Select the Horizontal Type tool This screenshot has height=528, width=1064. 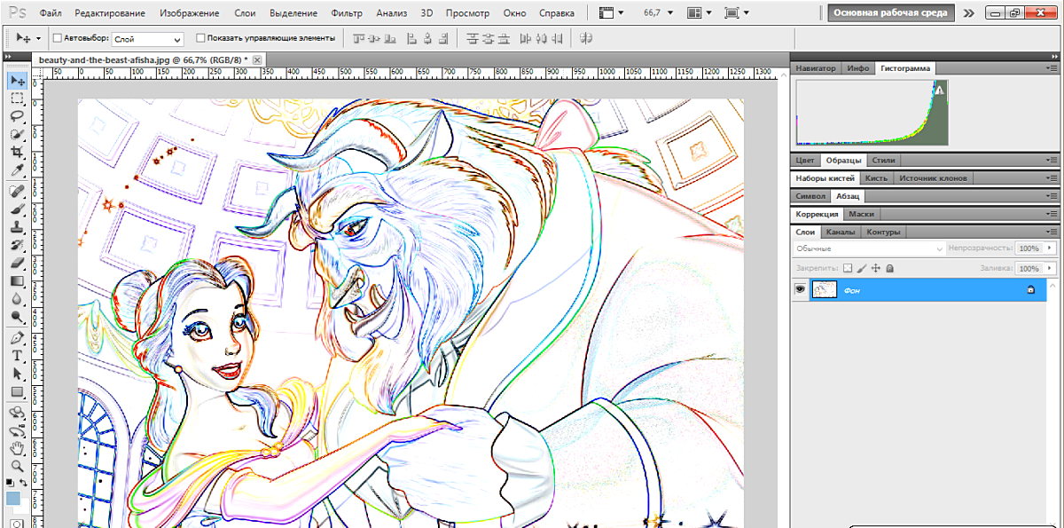pos(17,356)
